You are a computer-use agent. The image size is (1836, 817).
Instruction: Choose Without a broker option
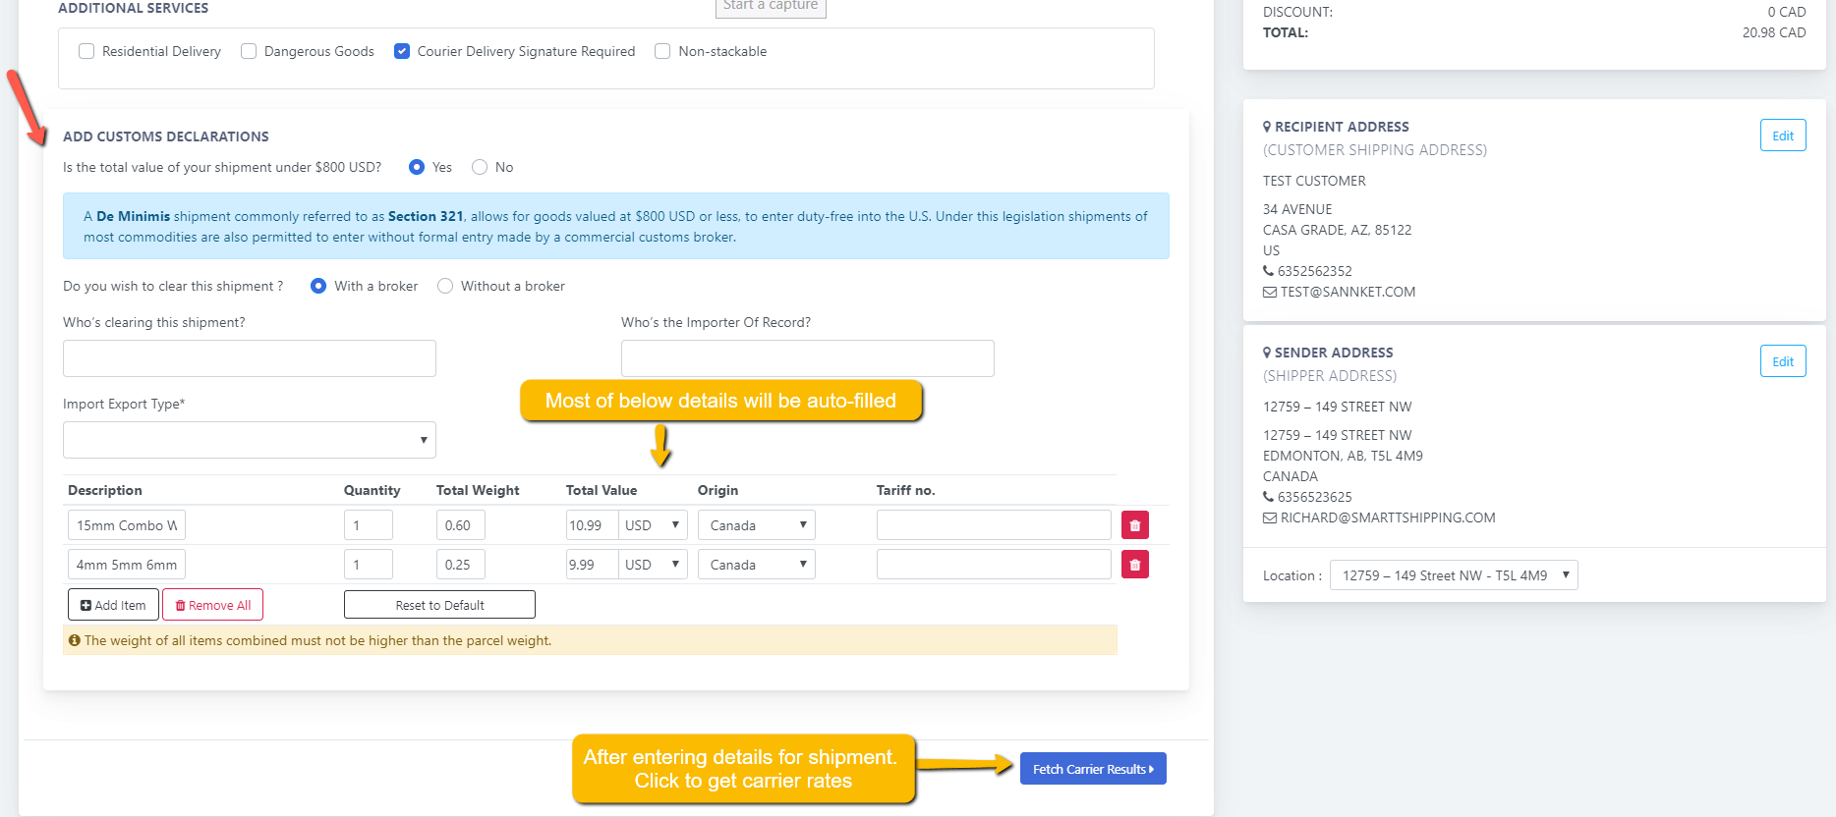point(445,286)
